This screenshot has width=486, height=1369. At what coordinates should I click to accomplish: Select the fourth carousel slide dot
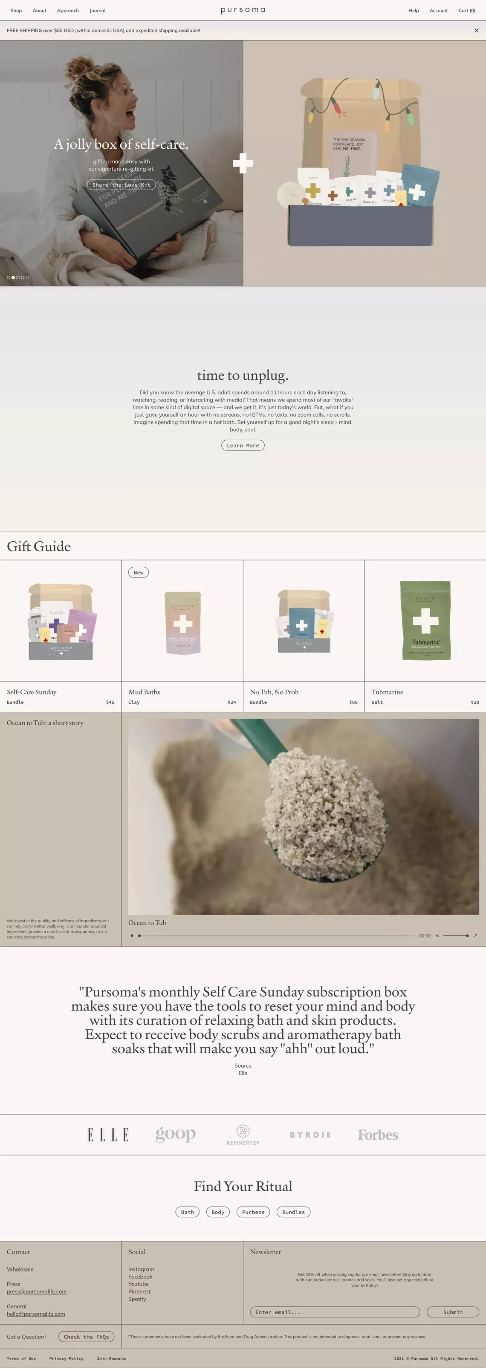pyautogui.click(x=22, y=277)
